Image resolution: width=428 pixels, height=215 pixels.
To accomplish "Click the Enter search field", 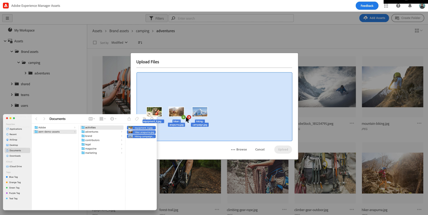I will coord(231,18).
